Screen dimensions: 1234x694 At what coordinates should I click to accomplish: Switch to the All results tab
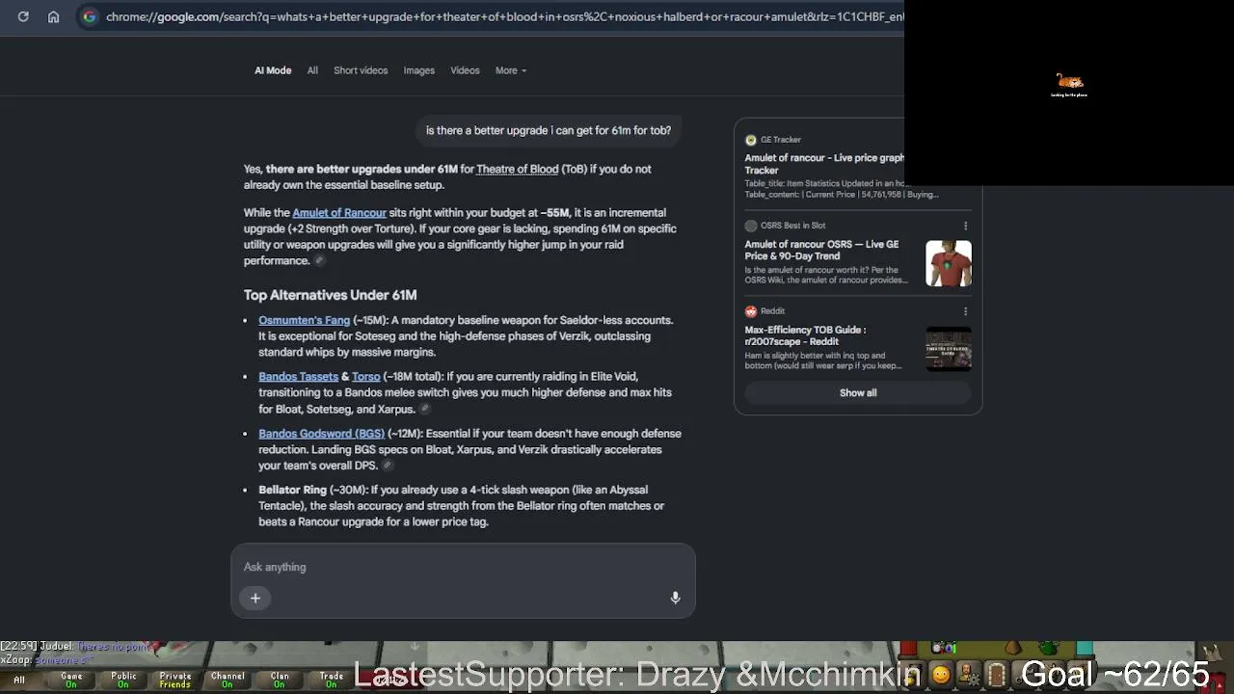point(312,70)
